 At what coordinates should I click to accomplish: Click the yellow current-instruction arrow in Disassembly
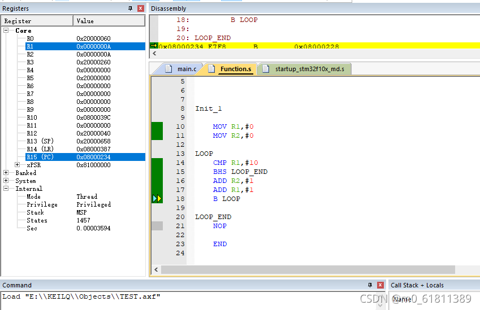click(154, 46)
